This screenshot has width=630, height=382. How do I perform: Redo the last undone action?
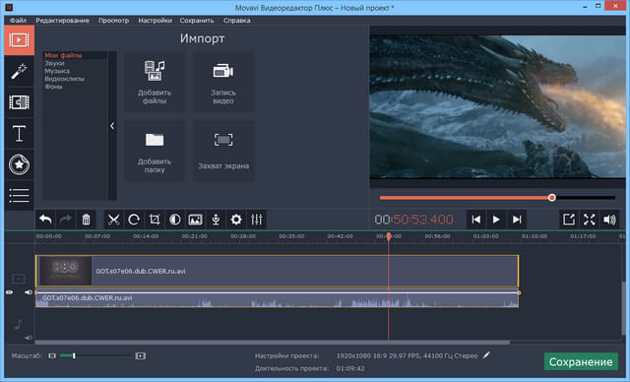pos(66,220)
